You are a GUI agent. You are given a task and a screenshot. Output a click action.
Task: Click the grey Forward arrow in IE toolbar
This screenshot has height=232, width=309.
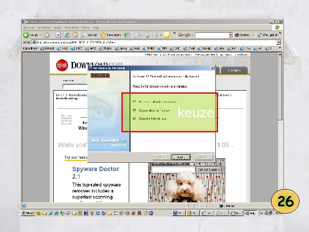(46, 35)
